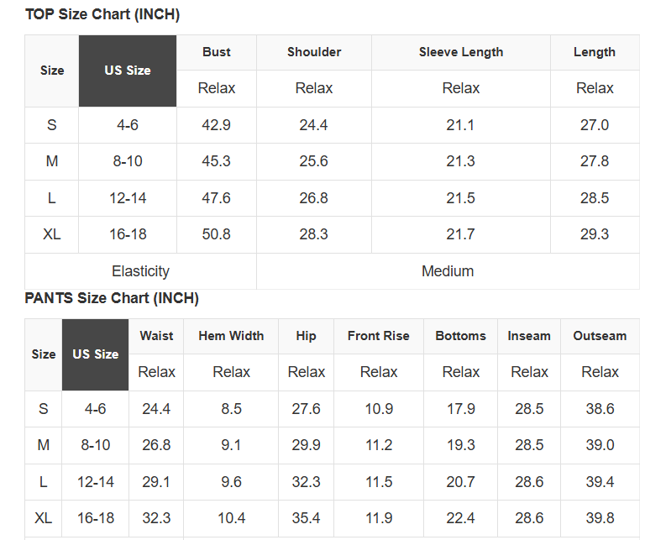Click outseam value 39.0 for size M
666x540 pixels.
pos(600,445)
